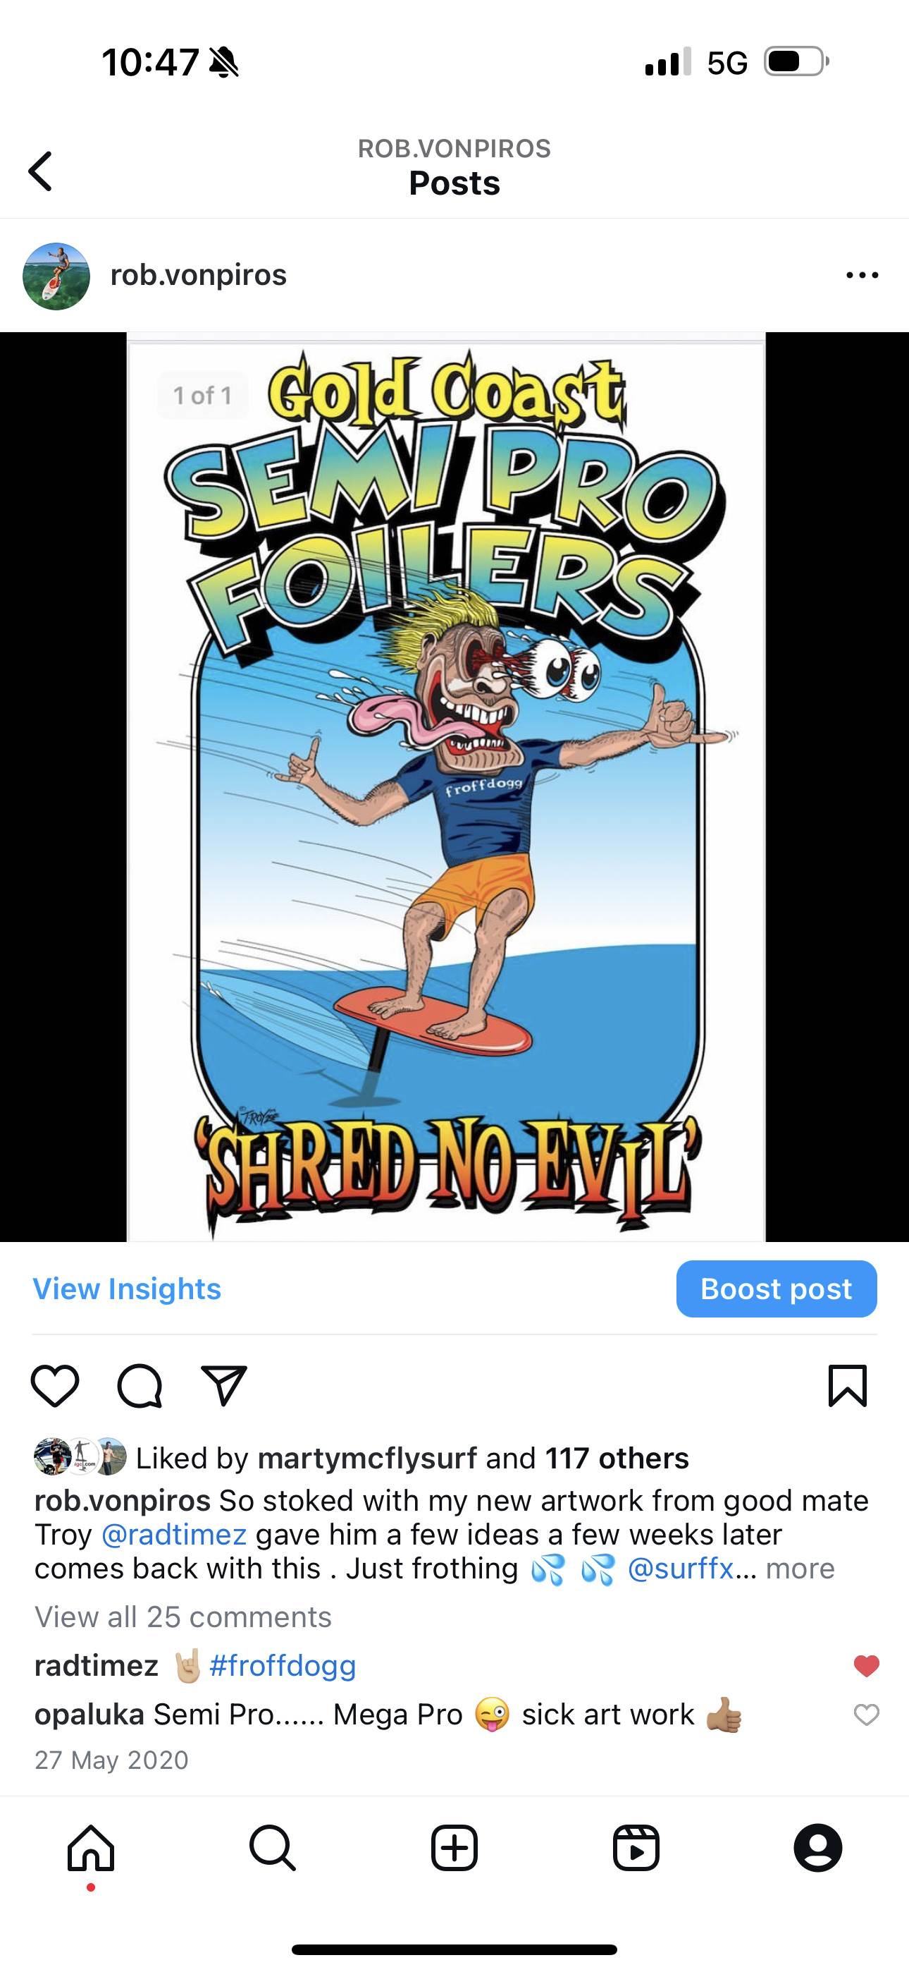Open the three-dot post options menu
Viewport: 909px width, 1972px height.
(x=862, y=276)
